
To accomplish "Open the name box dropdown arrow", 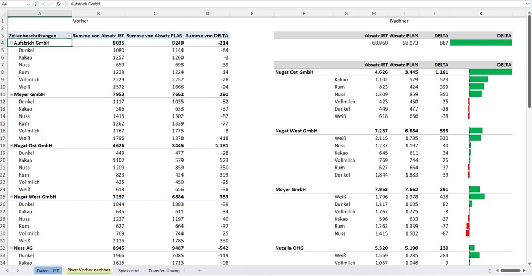I will click(29, 4).
